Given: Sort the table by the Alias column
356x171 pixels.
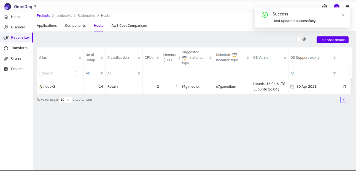Looking at the screenshot, I should coord(80,58).
